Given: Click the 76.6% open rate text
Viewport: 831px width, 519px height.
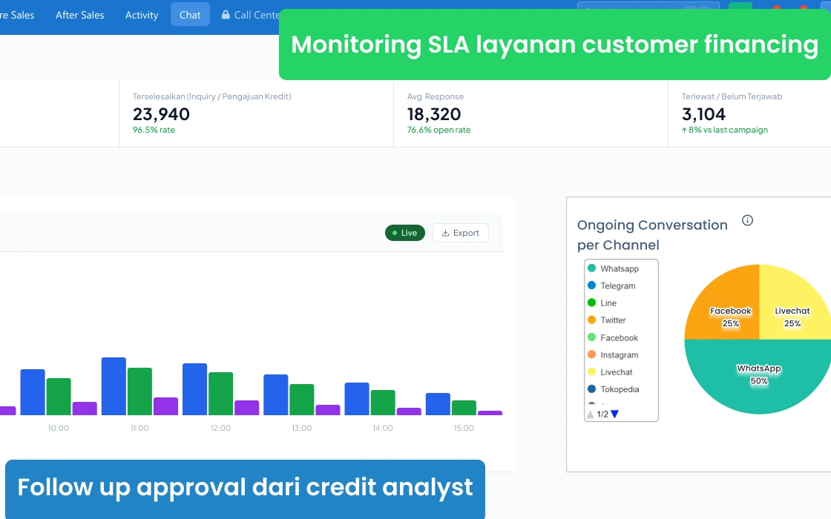Looking at the screenshot, I should tap(439, 130).
